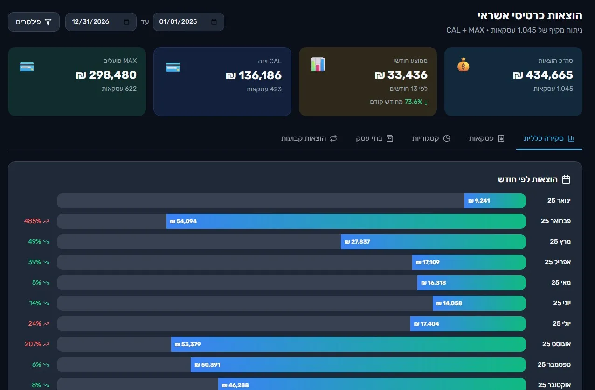Image resolution: width=595 pixels, height=390 pixels.
Task: Click the red upward trend arrow for פברואר 25
Action: click(46, 221)
